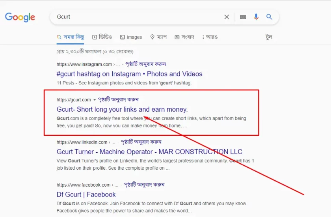Open the on-screen keyboard icon
The width and height of the screenshot is (331, 217).
(x=243, y=17)
